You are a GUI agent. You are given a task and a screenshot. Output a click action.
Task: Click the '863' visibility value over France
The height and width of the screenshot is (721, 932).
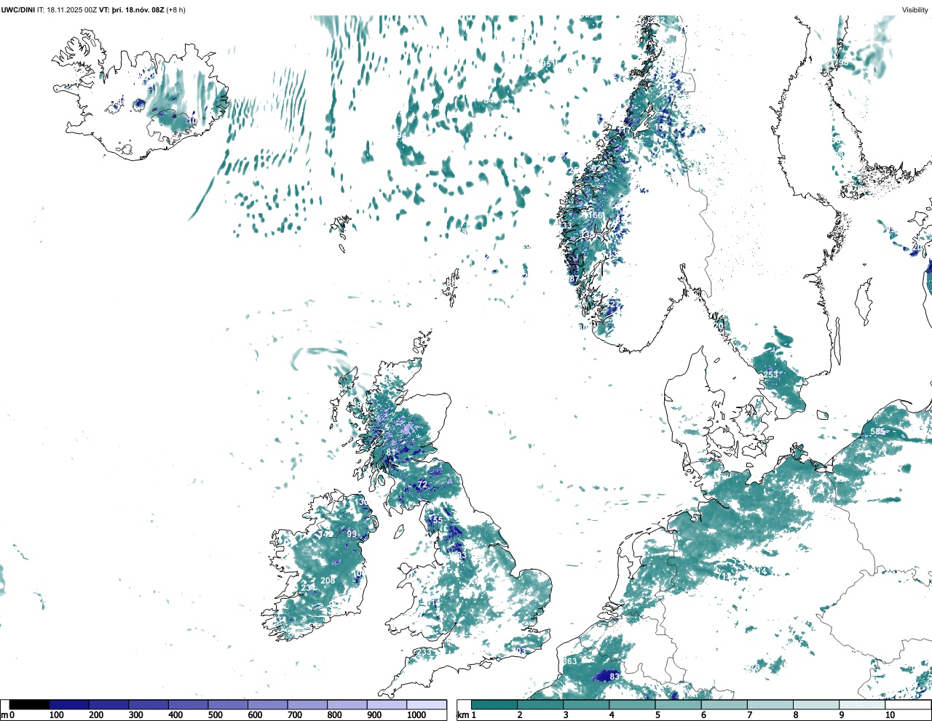[570, 661]
